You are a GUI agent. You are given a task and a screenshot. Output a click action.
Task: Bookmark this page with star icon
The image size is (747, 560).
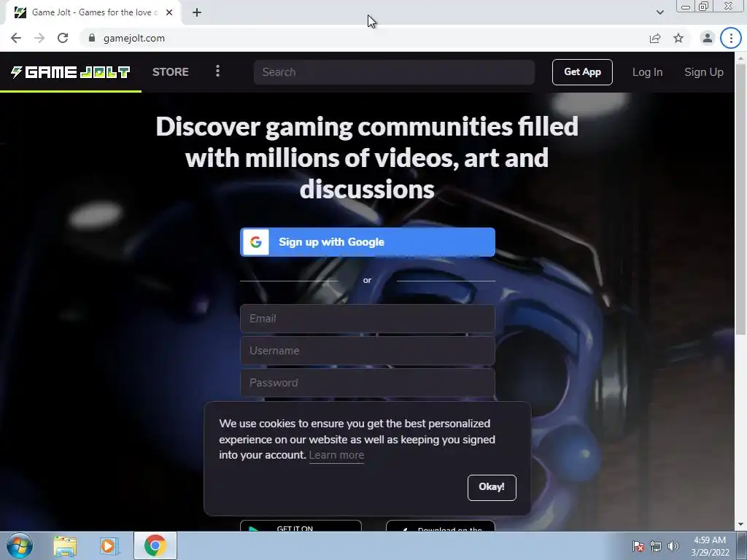(678, 38)
